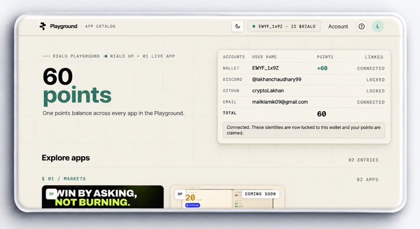
Task: Click the 'Connected. These identities' notice message
Action: [x=304, y=130]
